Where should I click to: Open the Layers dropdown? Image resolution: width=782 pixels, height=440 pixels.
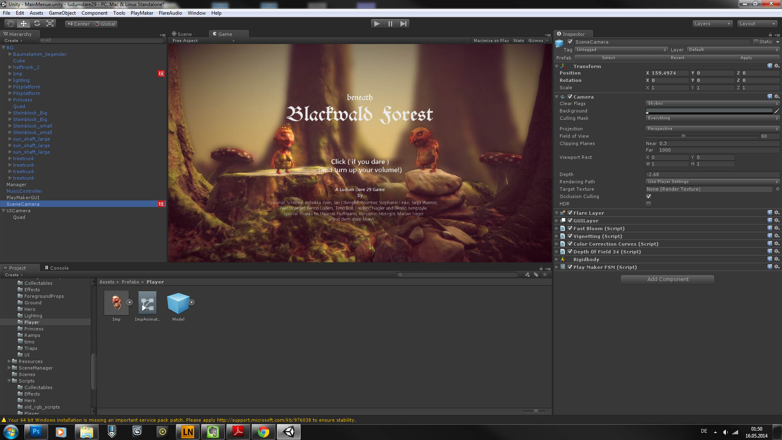(x=712, y=24)
